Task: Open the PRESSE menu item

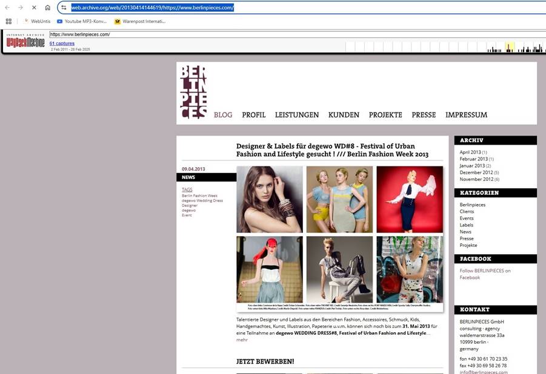Action: pos(424,115)
